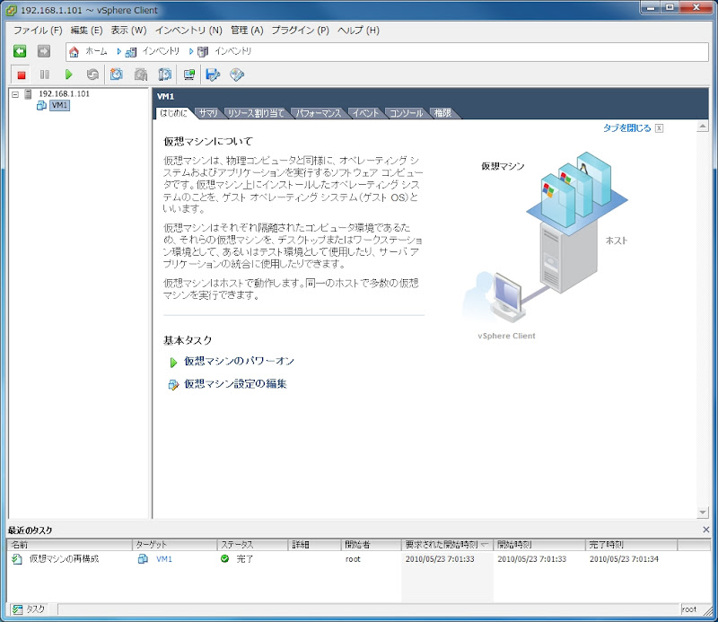Click the home icon in breadcrumb bar
Screen dimensions: 718x622
74,52
